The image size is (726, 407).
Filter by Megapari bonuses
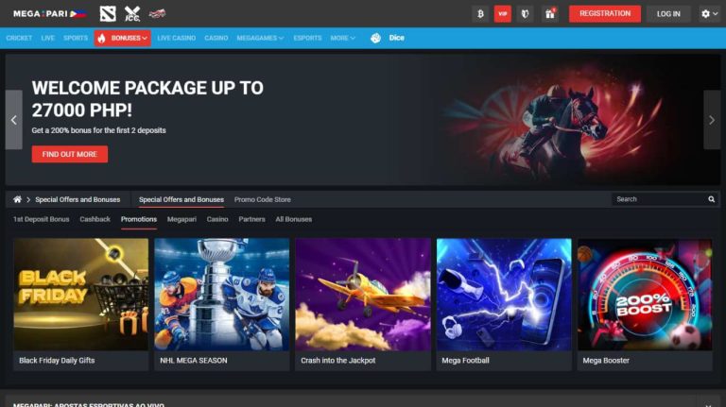tap(181, 219)
